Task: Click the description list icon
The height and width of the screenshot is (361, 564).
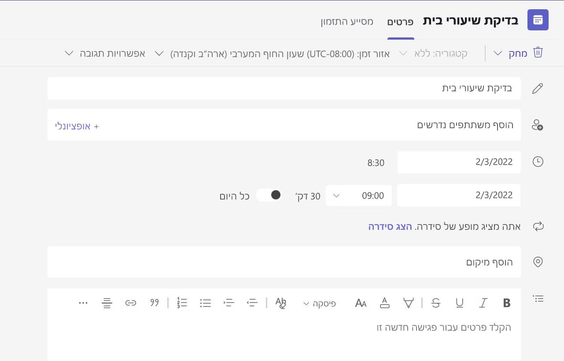Action: 538,299
